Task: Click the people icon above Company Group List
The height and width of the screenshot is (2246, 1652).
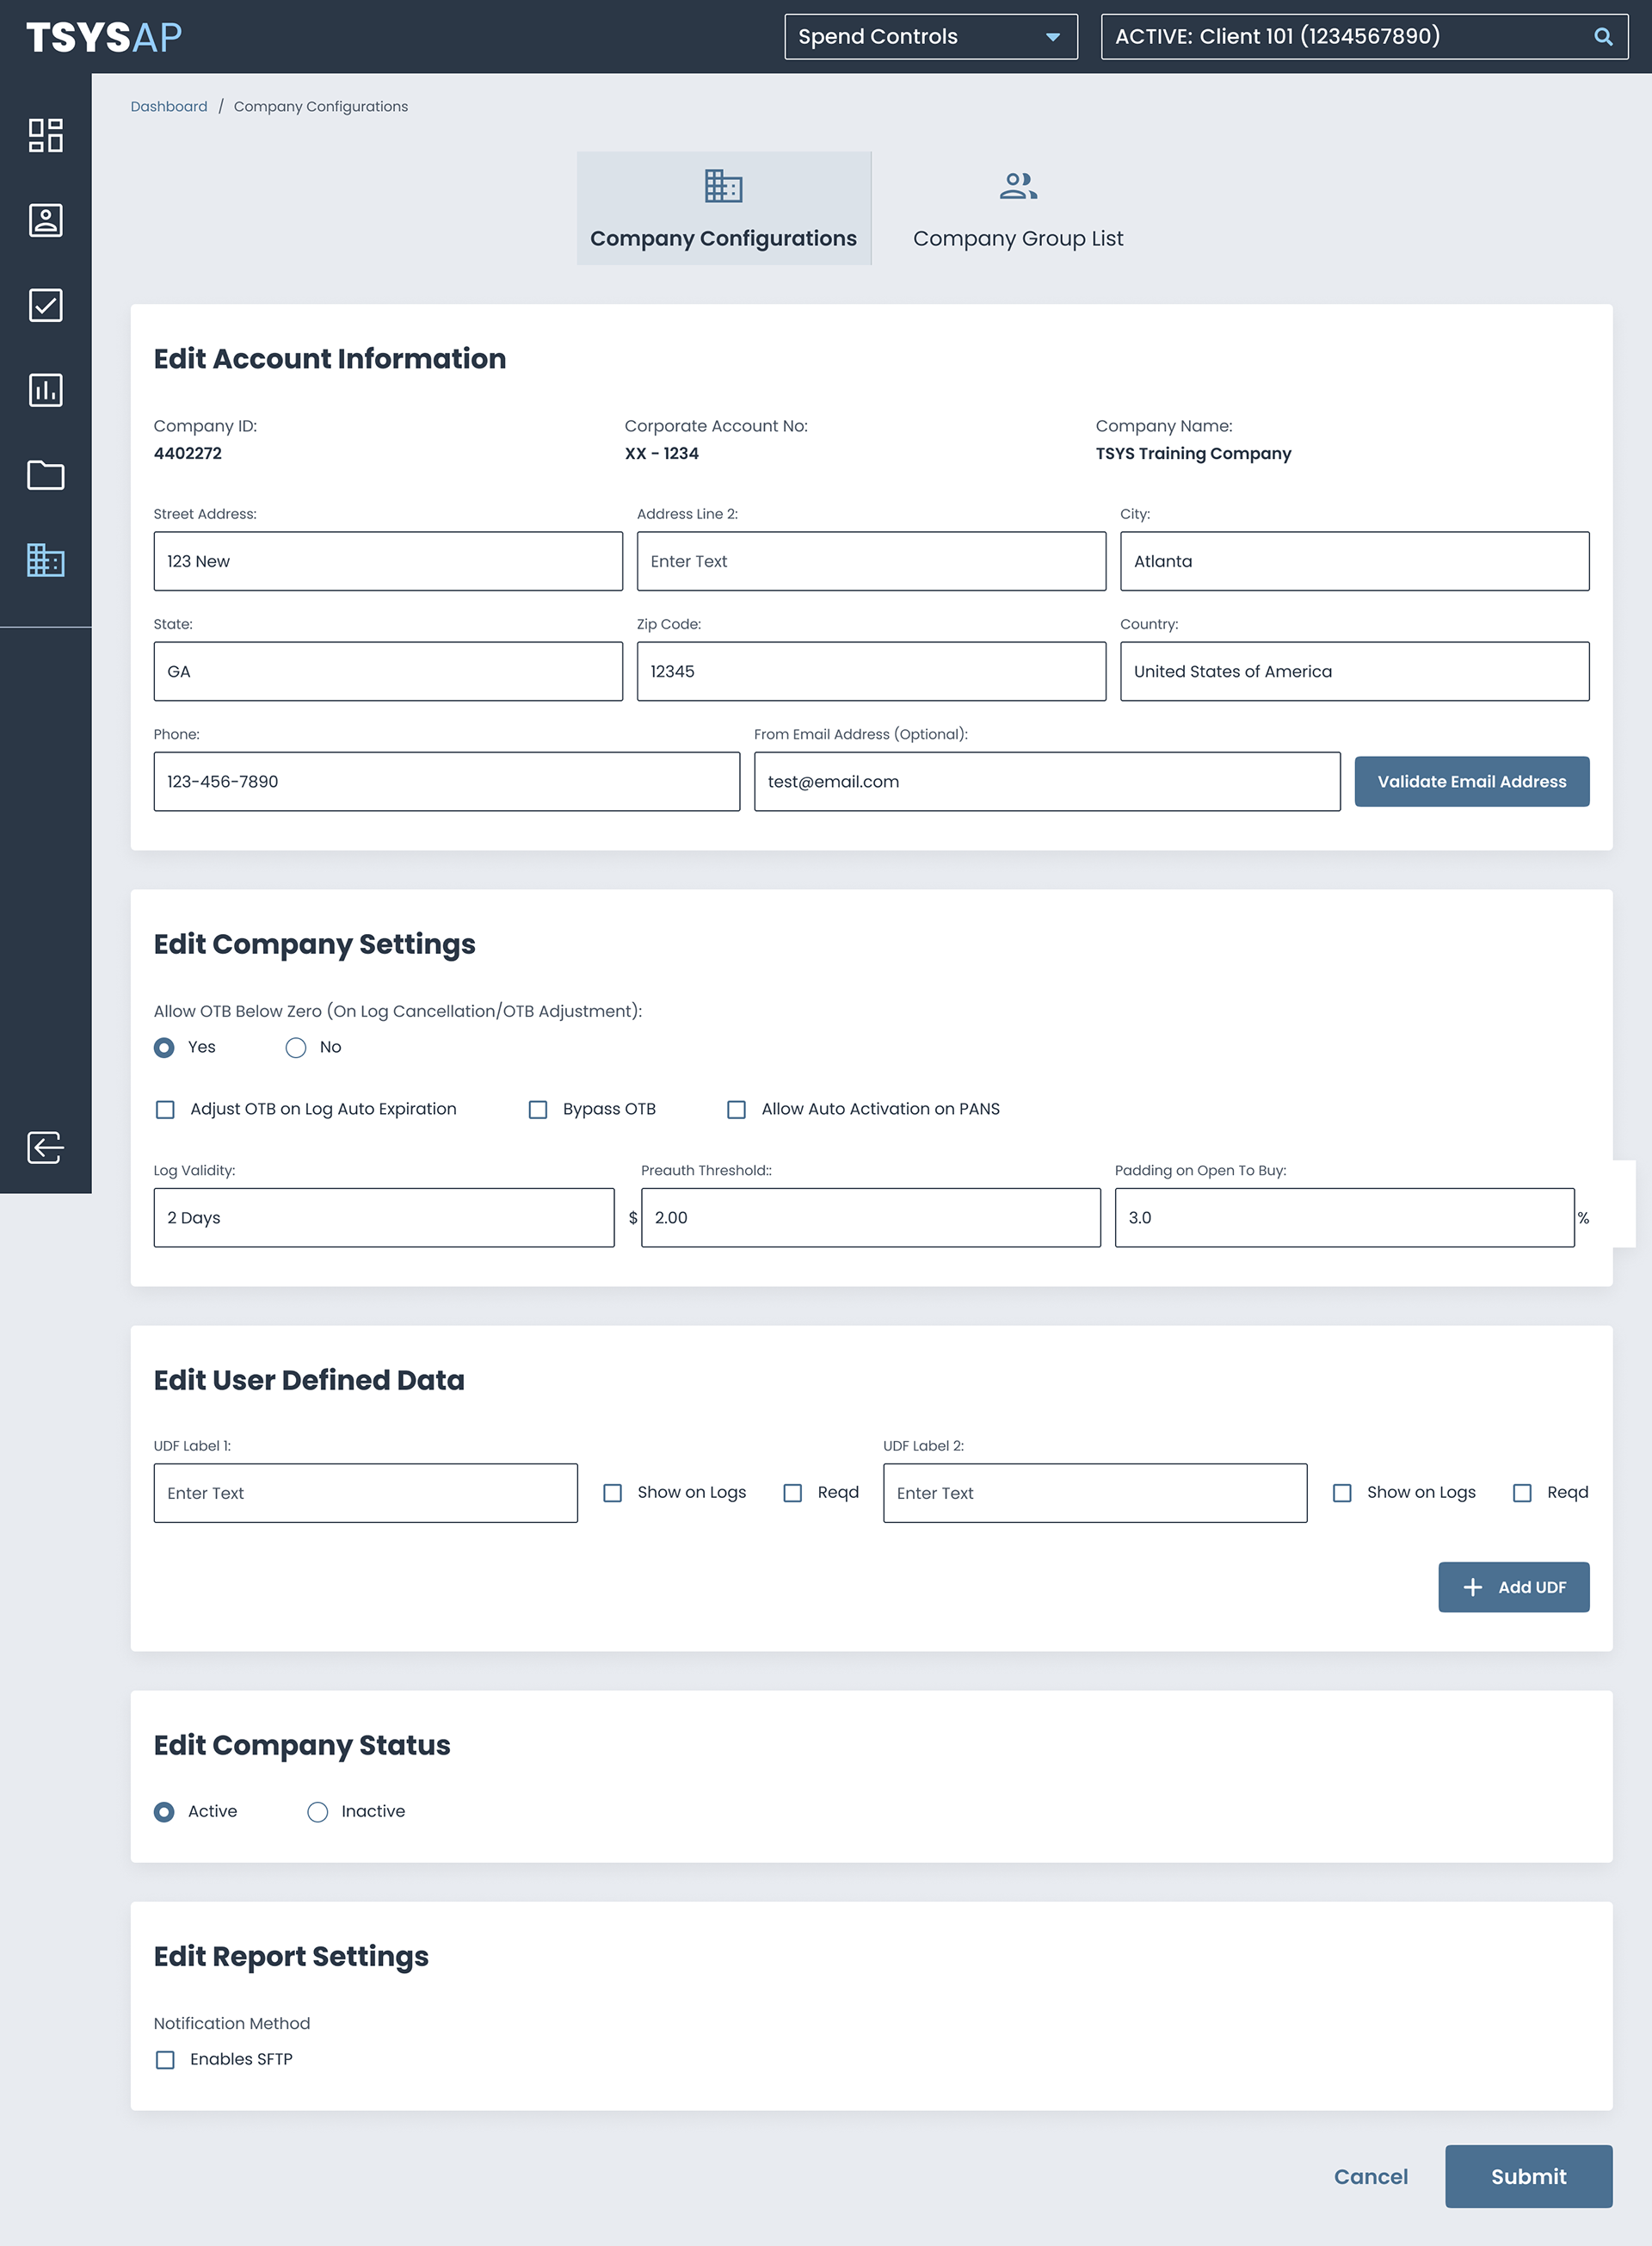Action: pos(1018,186)
